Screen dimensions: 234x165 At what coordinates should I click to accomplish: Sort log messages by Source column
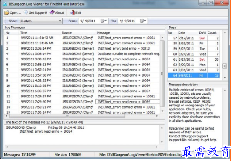click(78, 33)
